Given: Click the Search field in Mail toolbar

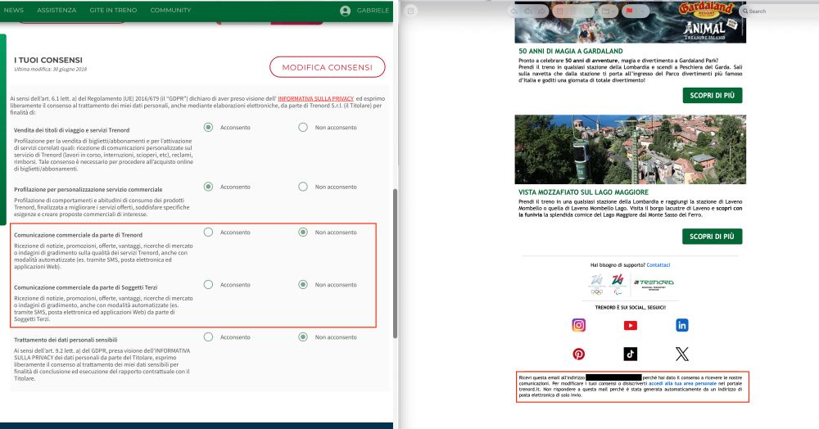Looking at the screenshot, I should pyautogui.click(x=778, y=11).
